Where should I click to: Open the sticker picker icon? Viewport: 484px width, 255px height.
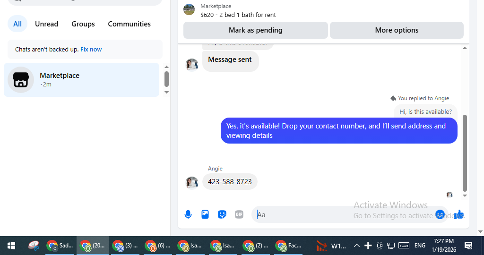click(x=222, y=214)
